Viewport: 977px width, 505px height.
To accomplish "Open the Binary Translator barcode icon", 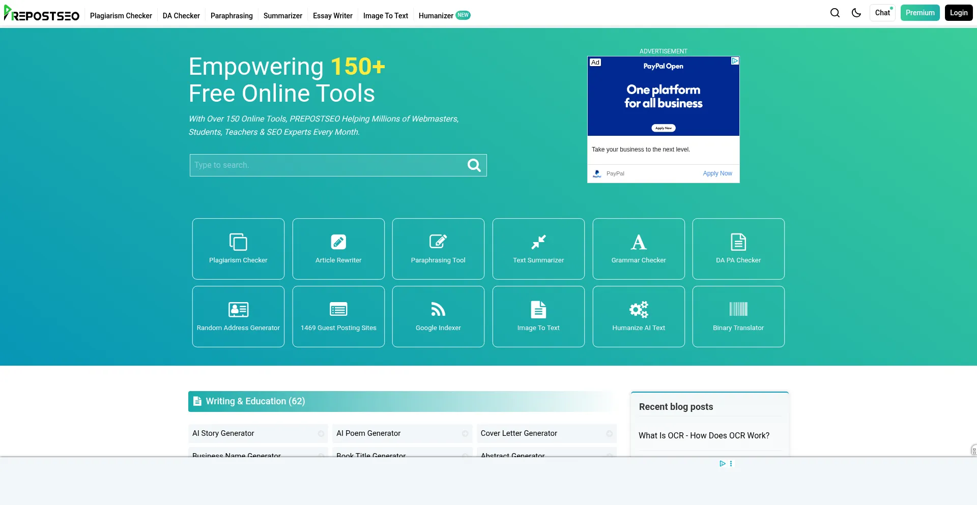I will 738,309.
